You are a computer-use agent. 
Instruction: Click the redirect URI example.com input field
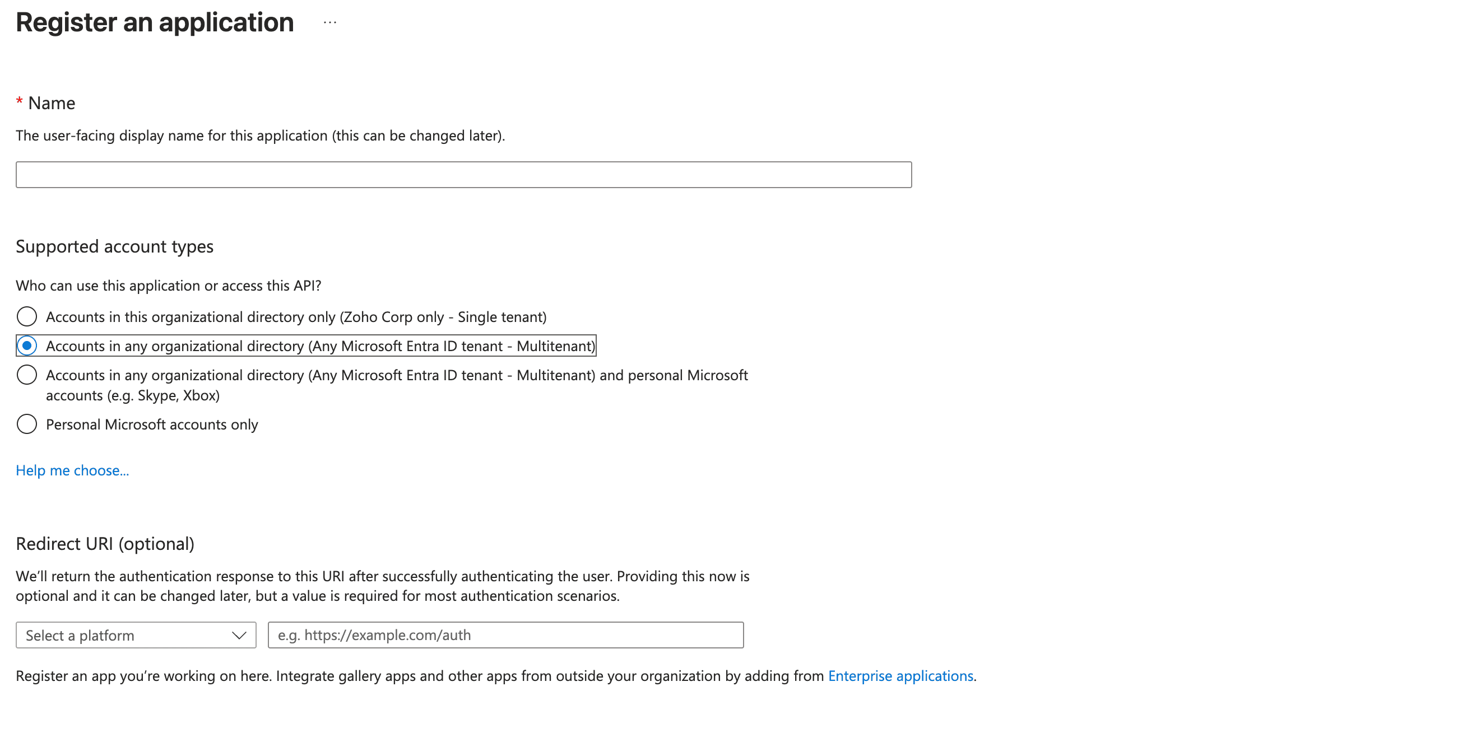[505, 635]
